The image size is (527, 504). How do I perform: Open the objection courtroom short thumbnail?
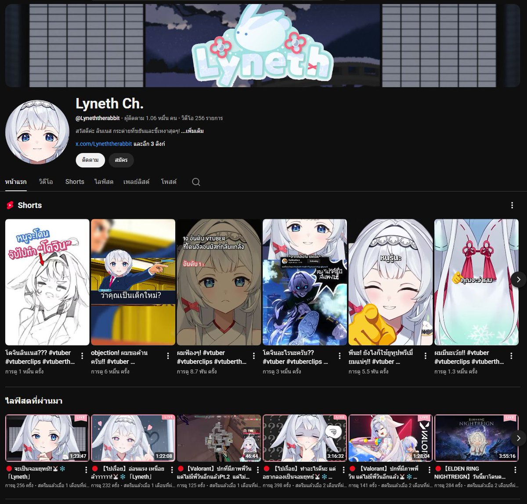click(x=133, y=282)
